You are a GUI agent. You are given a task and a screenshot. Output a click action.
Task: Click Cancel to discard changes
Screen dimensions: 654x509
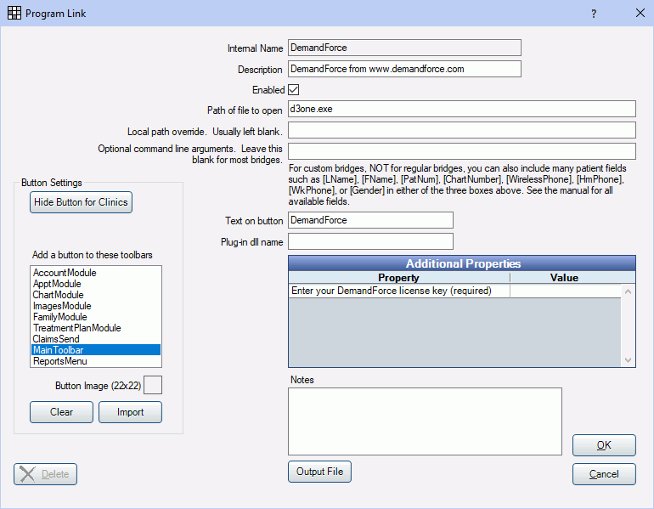604,474
